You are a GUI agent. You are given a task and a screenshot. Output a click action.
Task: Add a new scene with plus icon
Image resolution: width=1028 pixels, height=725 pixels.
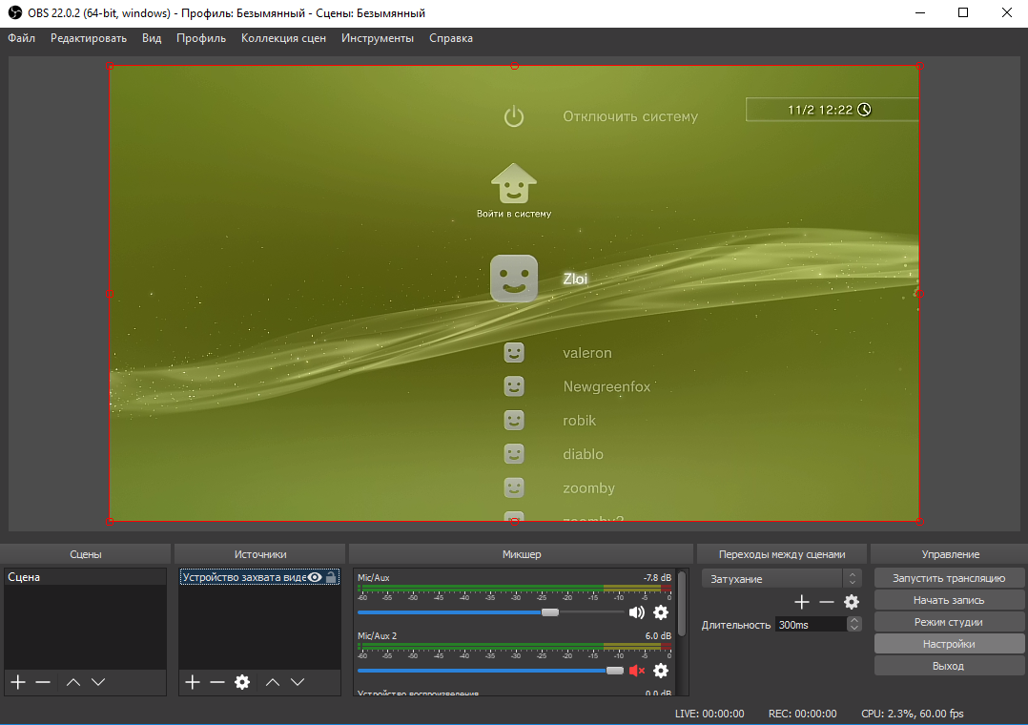click(18, 682)
